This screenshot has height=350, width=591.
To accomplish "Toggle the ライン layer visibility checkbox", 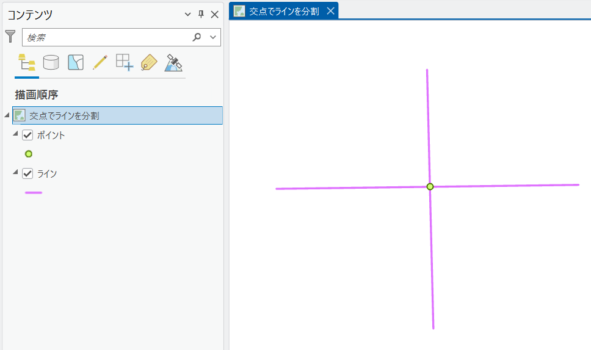I will click(27, 173).
